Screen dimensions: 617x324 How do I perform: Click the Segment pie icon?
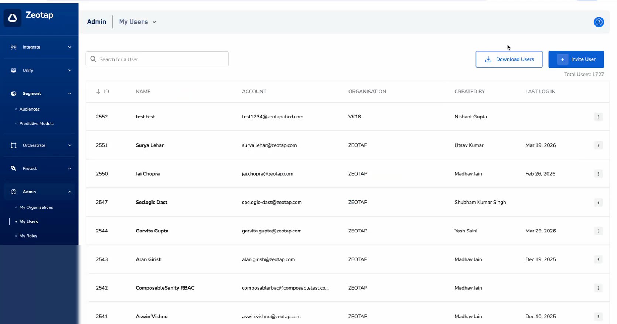(14, 93)
